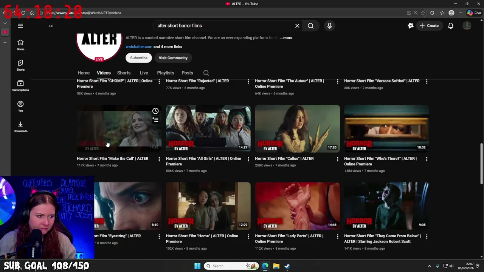
Task: Open Steam from the taskbar
Action: tap(287, 266)
